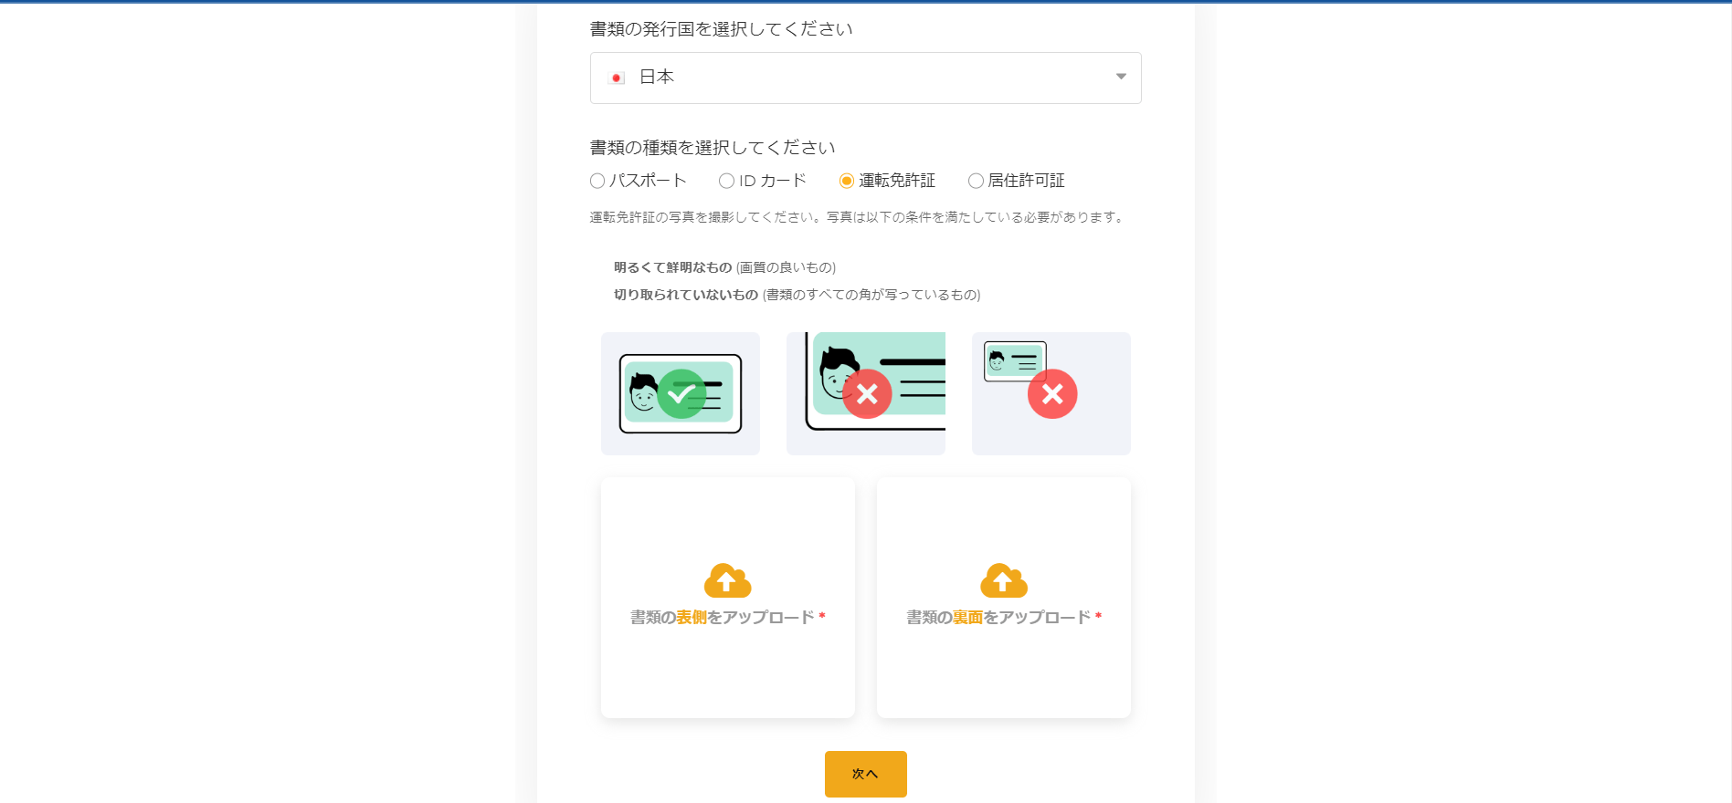This screenshot has width=1732, height=803.
Task: Click the front-side document upload card
Action: pos(728,598)
